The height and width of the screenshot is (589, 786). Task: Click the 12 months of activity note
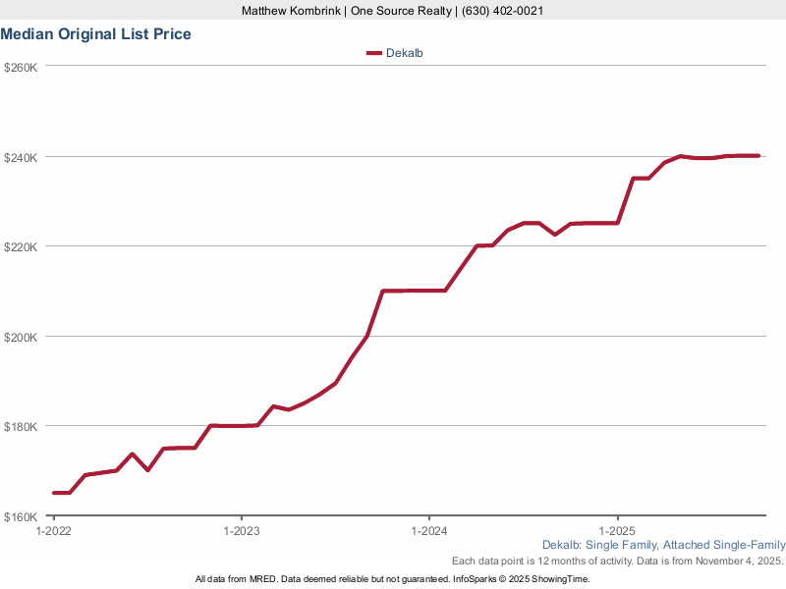tap(617, 561)
